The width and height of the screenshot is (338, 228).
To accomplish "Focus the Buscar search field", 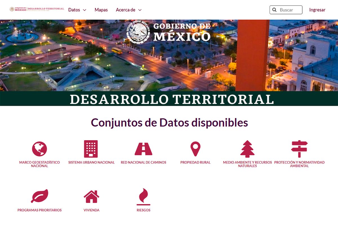I will pos(286,10).
